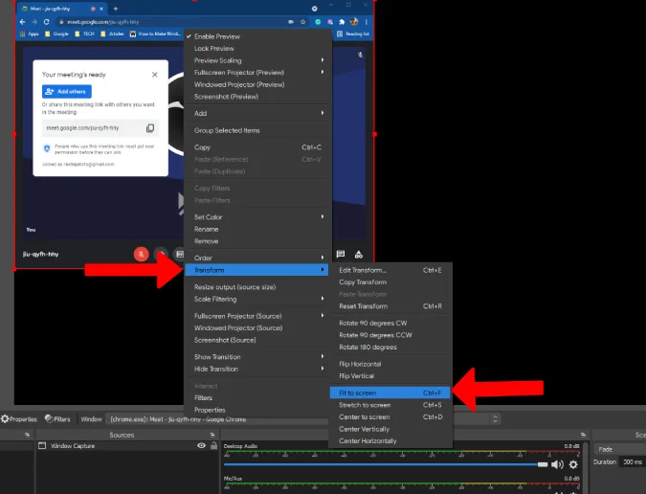646x494 pixels.
Task: Toggle Window Capture visibility eye icon
Action: pos(201,445)
